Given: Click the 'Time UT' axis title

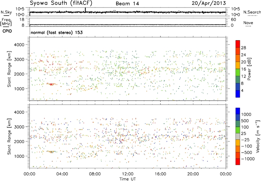Looking at the screenshot, I should click(x=128, y=179).
